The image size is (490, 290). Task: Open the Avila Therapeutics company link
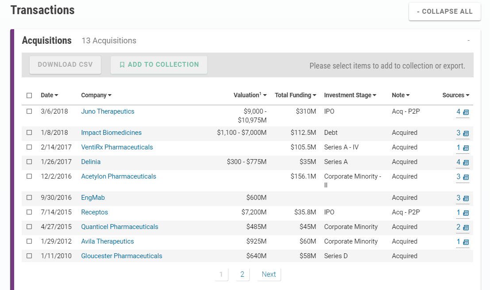(107, 241)
